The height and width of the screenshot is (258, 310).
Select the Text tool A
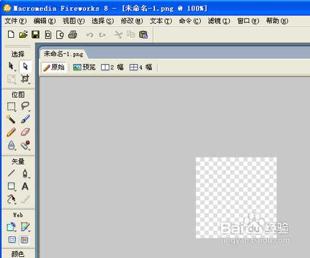[25, 186]
